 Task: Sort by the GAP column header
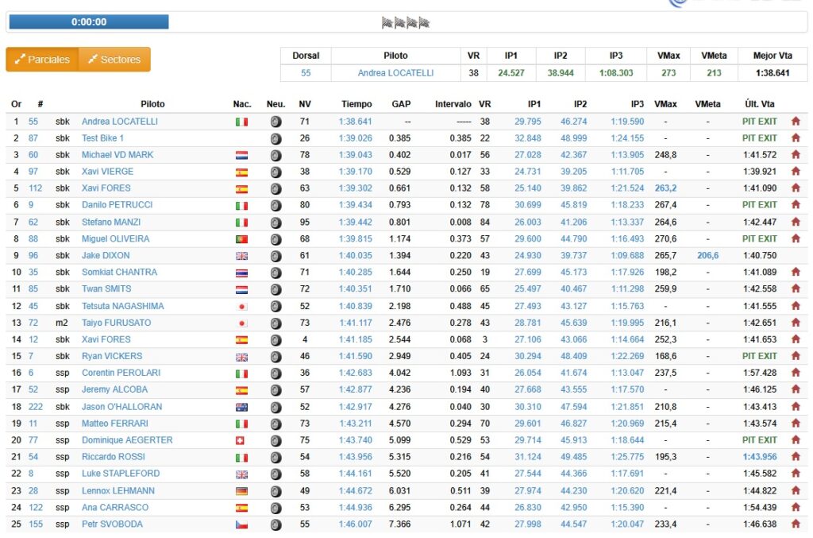401,104
